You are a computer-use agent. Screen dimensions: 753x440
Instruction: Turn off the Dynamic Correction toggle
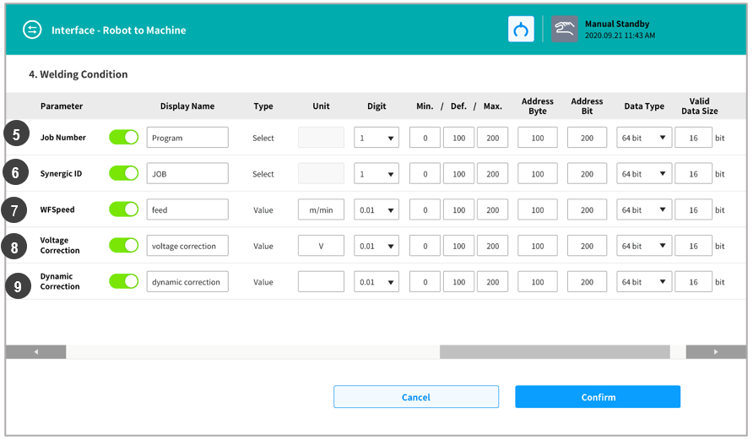coord(123,281)
